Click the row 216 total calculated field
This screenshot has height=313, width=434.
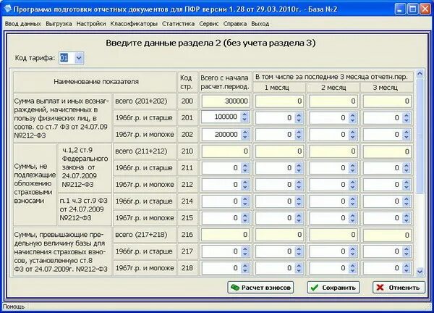[x=226, y=235]
